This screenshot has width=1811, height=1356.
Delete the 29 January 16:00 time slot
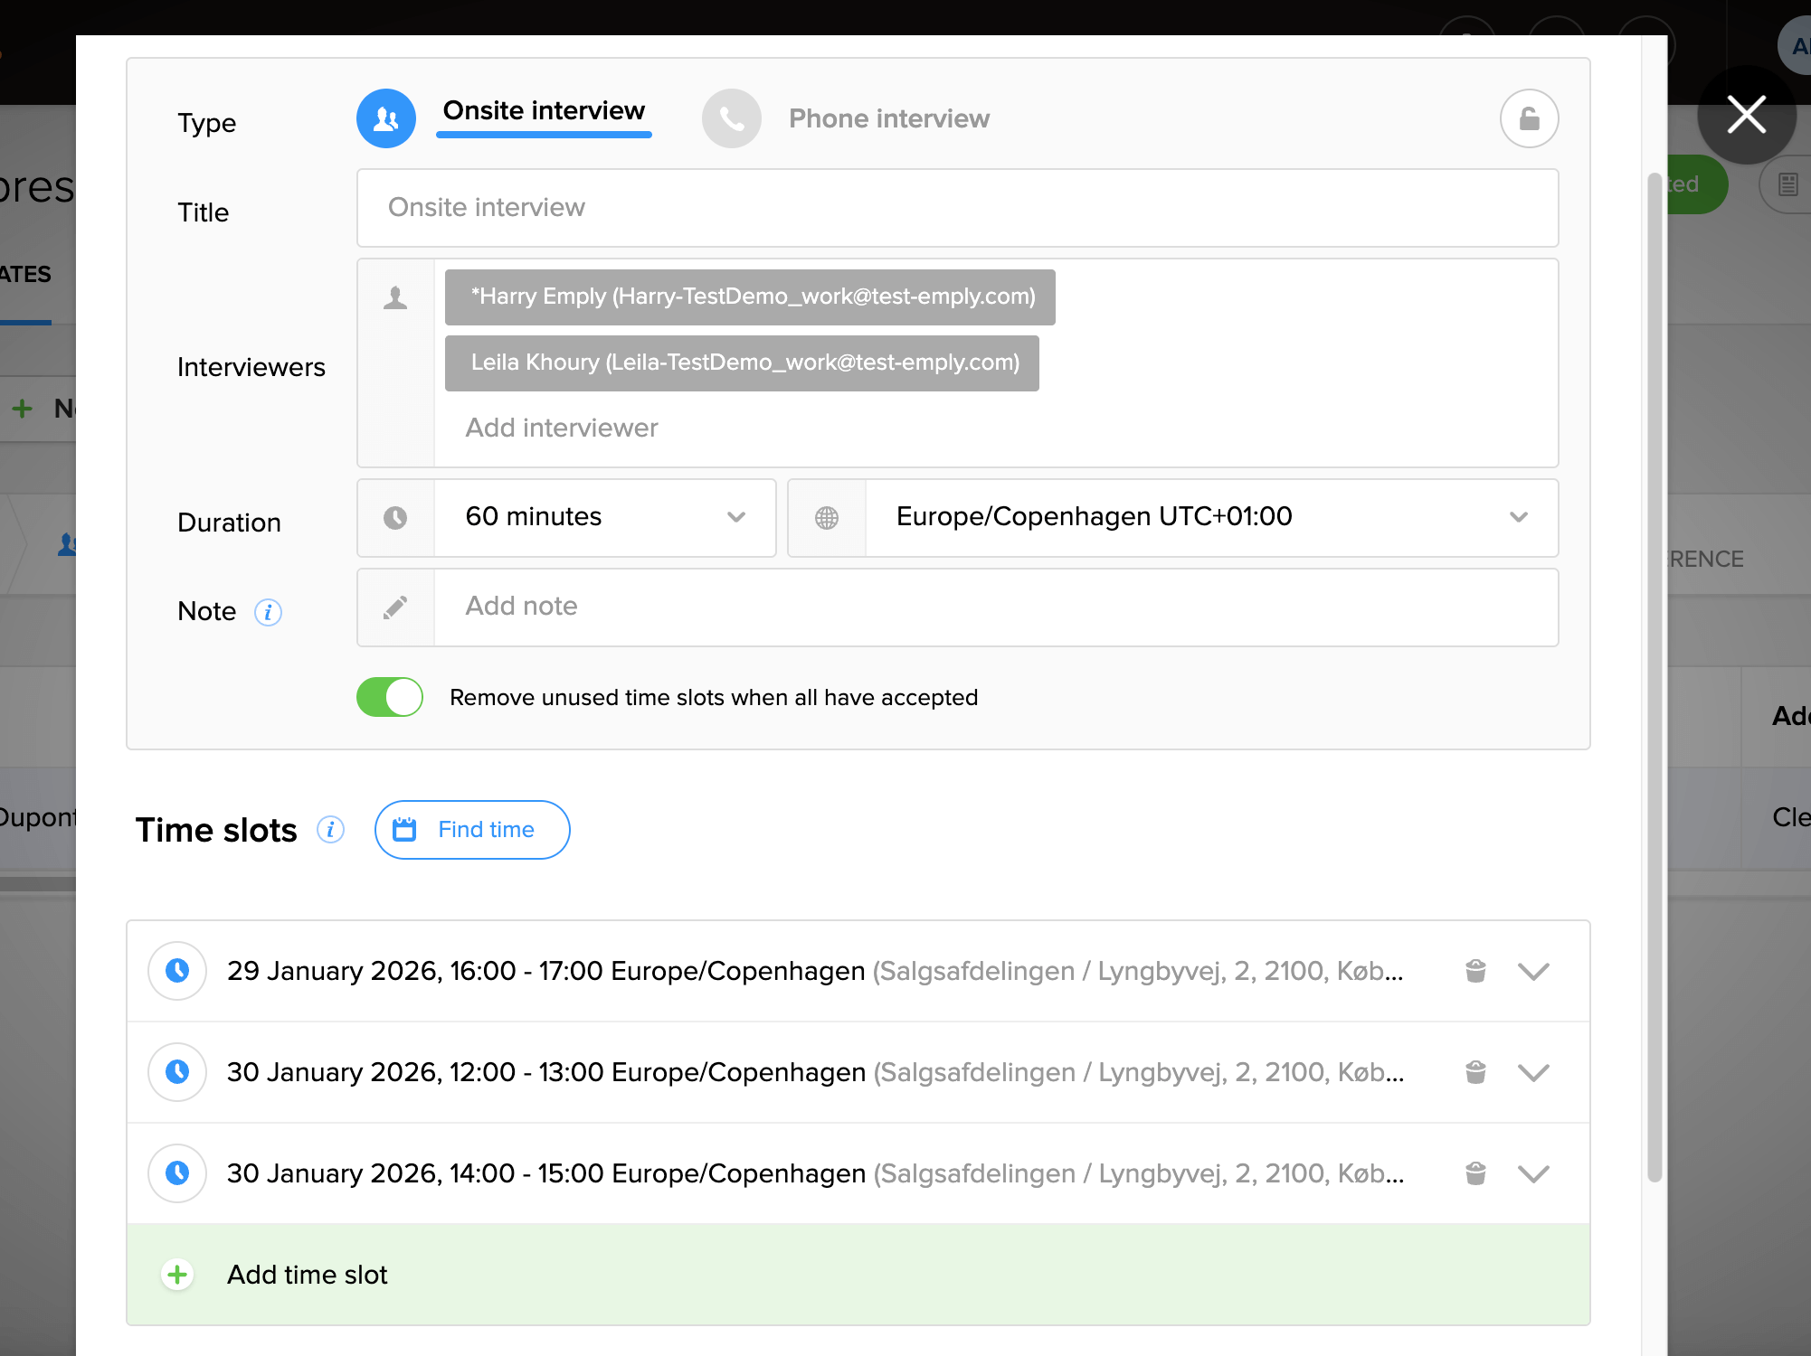pos(1475,971)
